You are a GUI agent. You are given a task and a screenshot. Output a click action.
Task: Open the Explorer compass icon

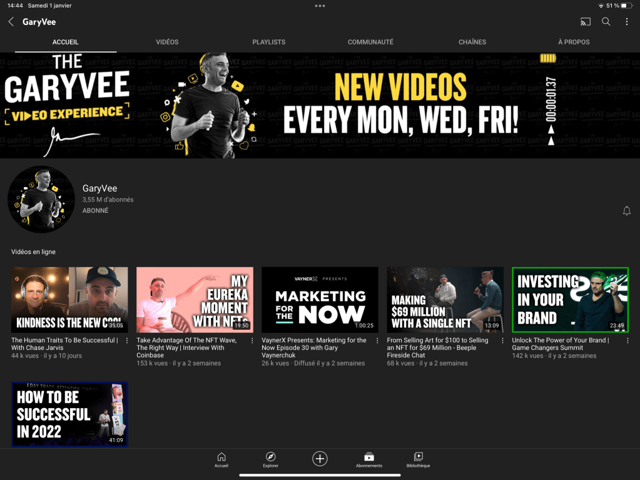pos(270,460)
